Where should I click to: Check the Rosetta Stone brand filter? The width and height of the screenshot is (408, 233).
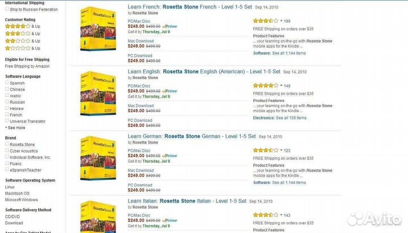[7, 145]
